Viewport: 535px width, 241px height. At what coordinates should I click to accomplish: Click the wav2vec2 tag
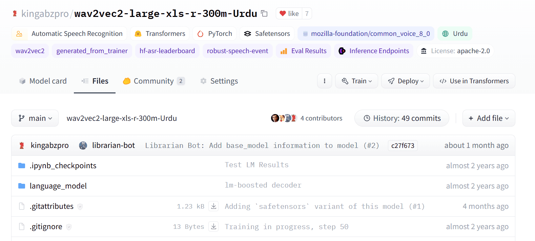point(30,51)
